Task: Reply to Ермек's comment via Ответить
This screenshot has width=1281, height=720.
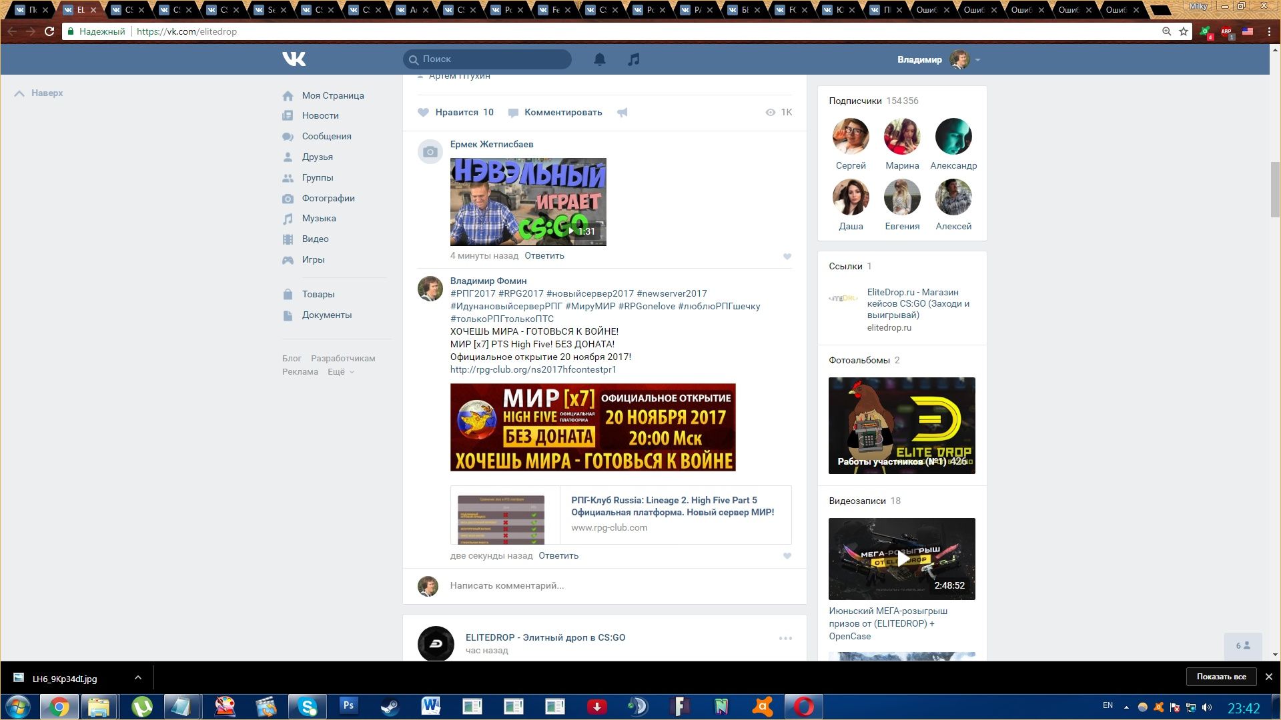Action: coord(544,255)
